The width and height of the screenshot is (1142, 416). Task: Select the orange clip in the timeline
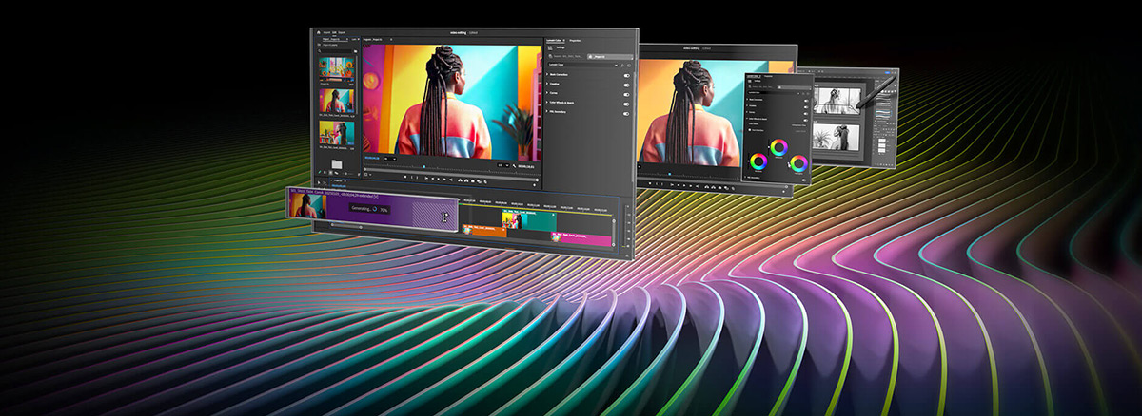tap(484, 231)
